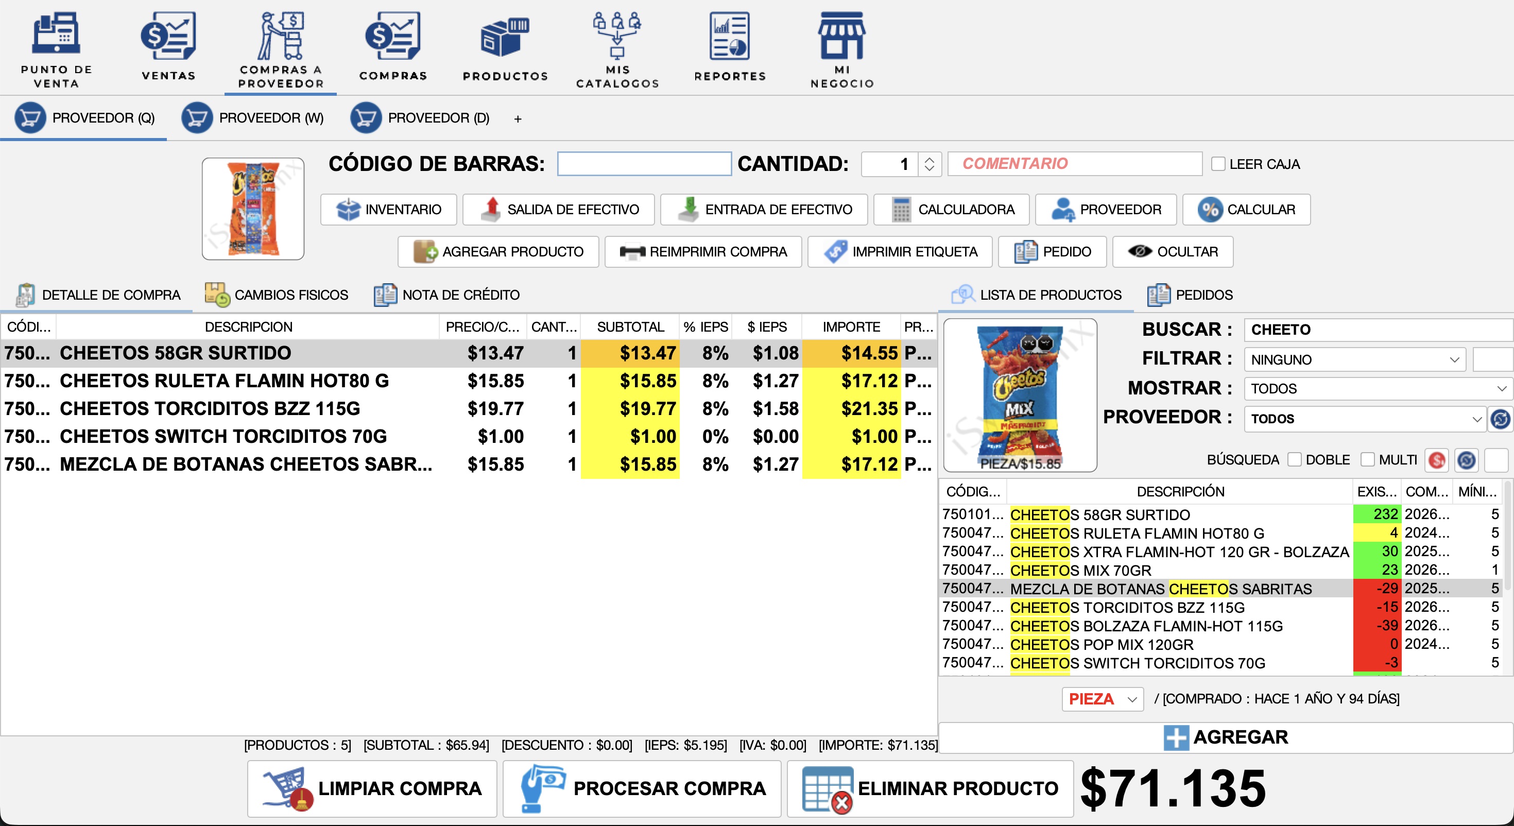Screen dimensions: 1514x826
Task: Click the Proveedor person icon button
Action: point(1106,209)
